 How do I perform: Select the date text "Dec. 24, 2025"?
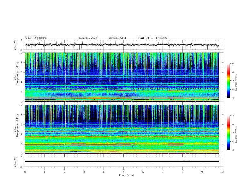tap(88, 38)
